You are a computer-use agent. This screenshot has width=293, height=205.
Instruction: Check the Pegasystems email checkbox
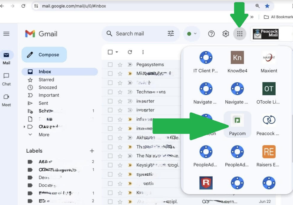110,65
